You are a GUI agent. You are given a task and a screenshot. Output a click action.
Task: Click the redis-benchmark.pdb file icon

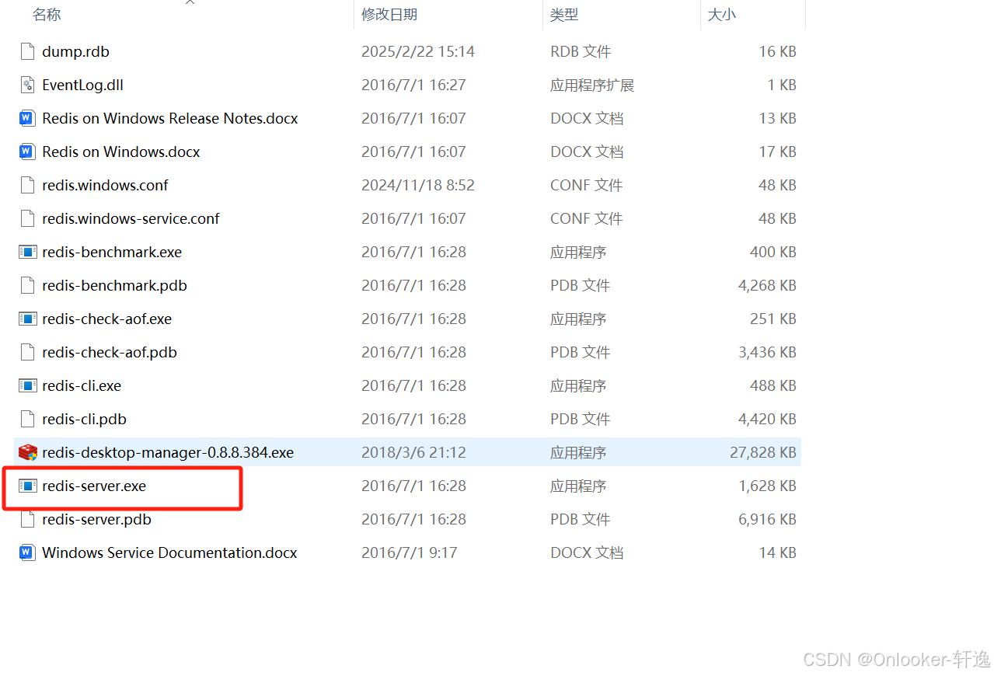tap(27, 286)
